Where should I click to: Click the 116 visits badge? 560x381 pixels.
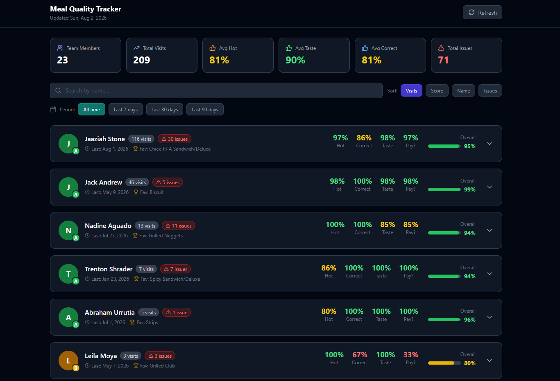[x=141, y=139]
